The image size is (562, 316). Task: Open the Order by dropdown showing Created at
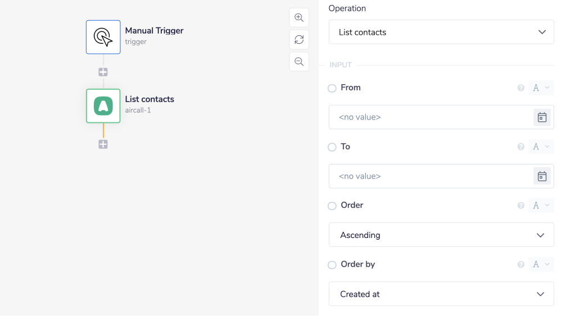click(x=441, y=294)
